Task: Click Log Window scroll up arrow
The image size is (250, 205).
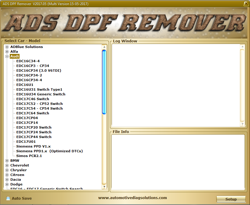Action: pyautogui.click(x=242, y=47)
